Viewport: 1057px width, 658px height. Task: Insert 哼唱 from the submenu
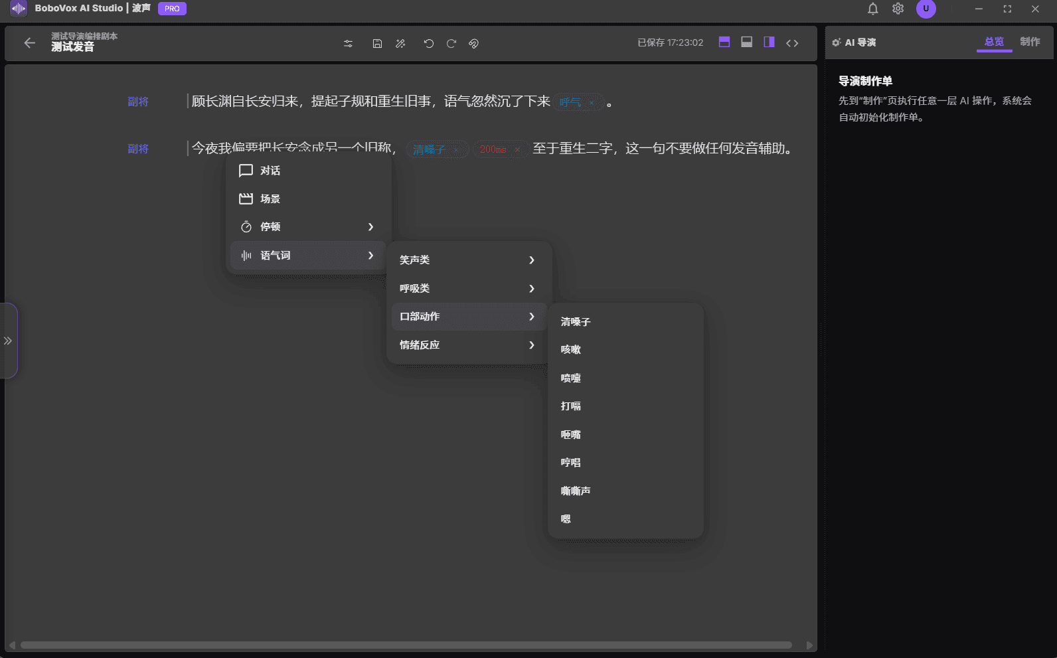(x=625, y=463)
